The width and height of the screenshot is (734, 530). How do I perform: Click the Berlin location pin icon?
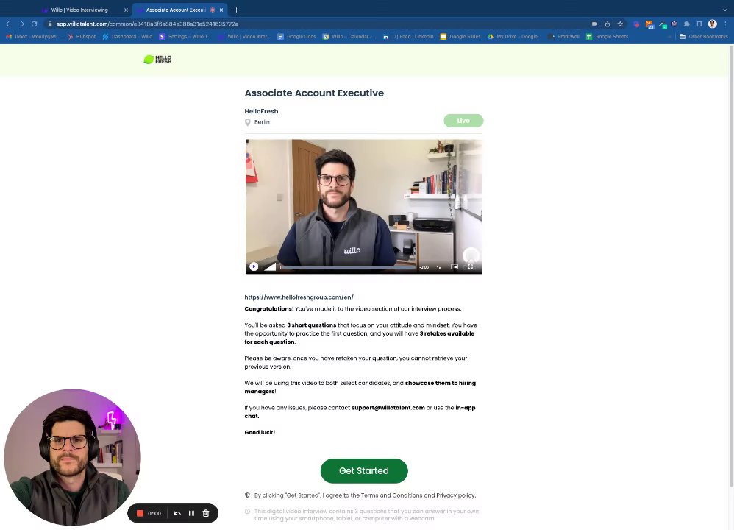248,122
